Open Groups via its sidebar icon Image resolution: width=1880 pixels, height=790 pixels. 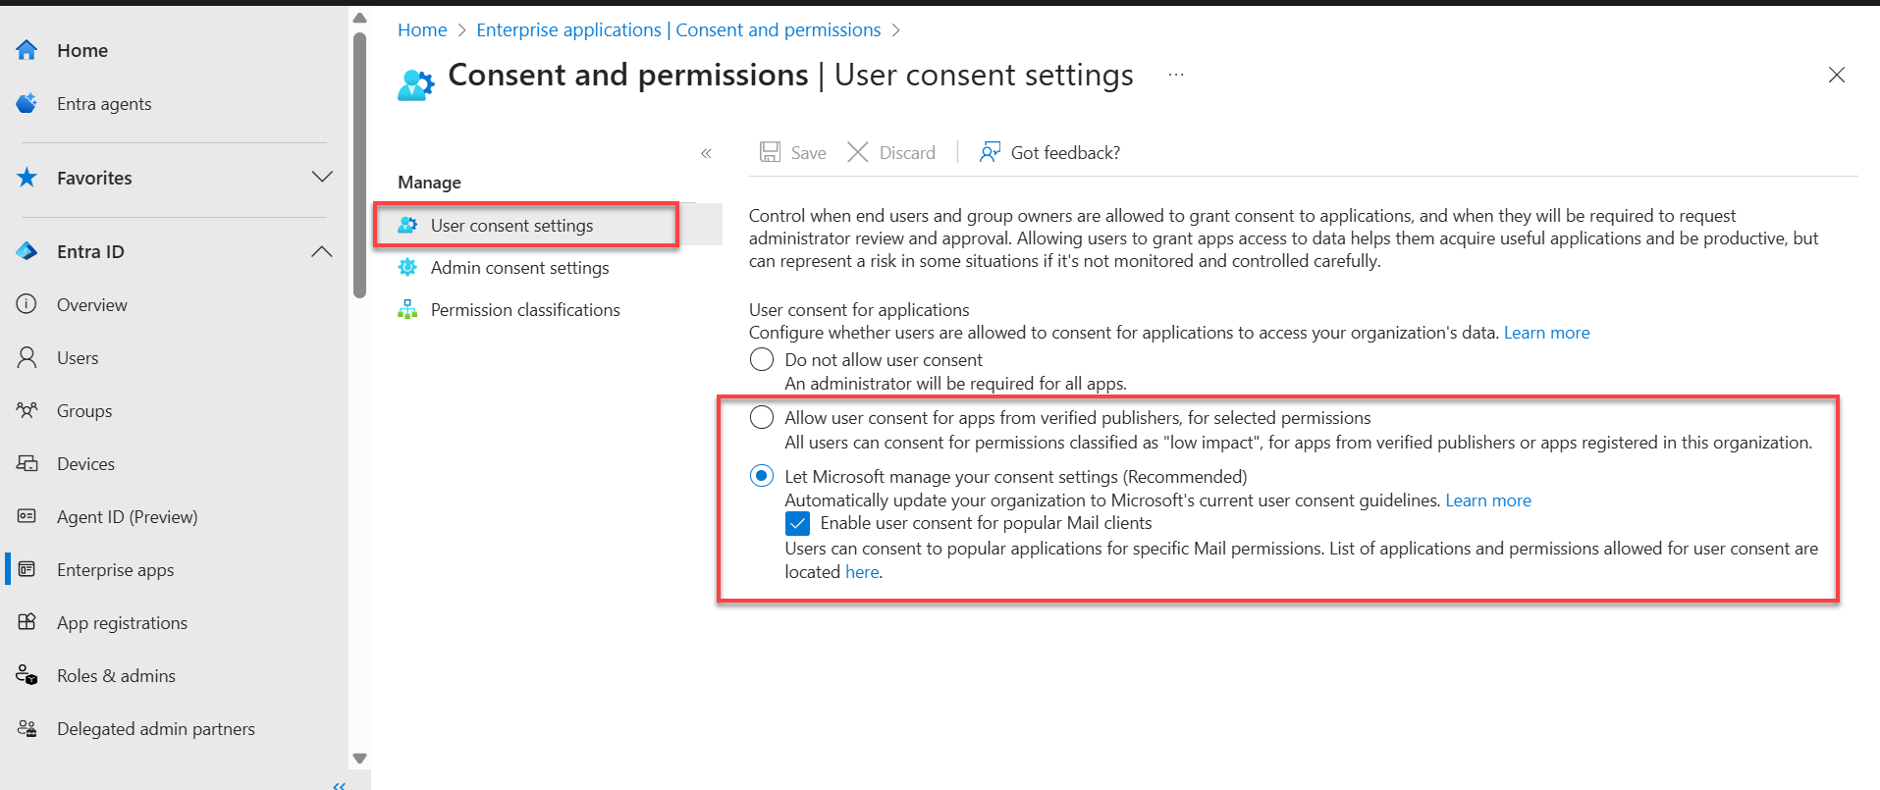[x=27, y=410]
